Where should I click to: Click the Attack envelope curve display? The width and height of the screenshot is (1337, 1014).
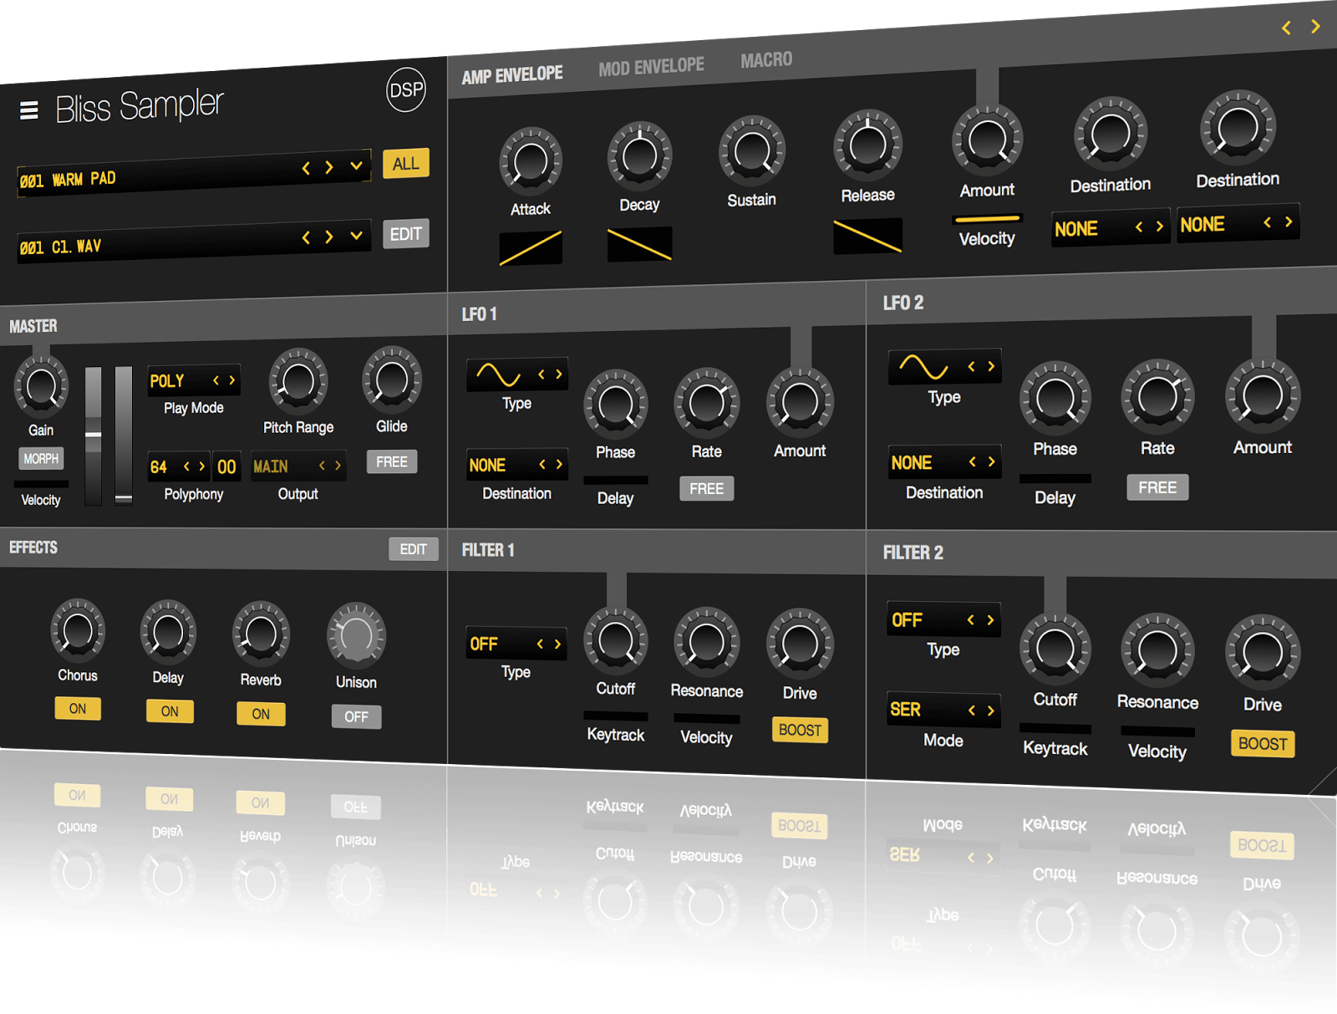[x=530, y=246]
